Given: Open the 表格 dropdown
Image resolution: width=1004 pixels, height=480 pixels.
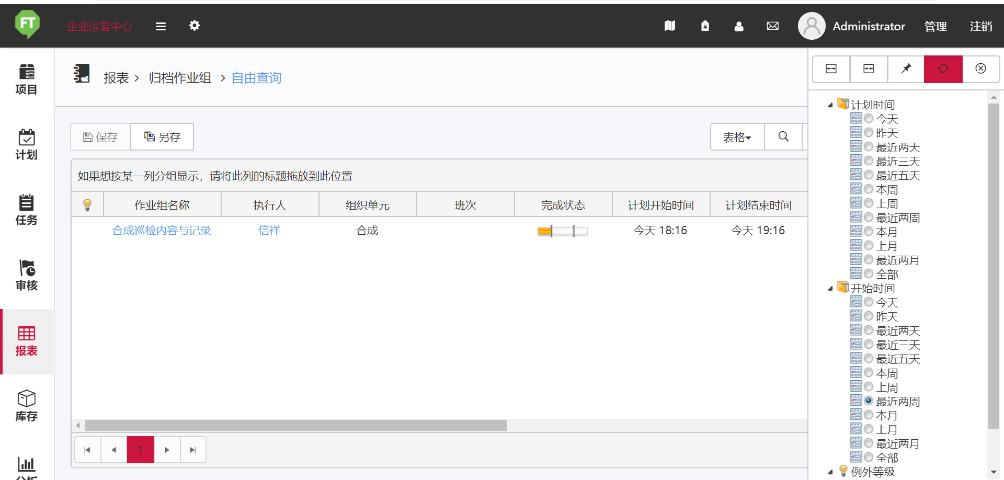Looking at the screenshot, I should pyautogui.click(x=737, y=137).
